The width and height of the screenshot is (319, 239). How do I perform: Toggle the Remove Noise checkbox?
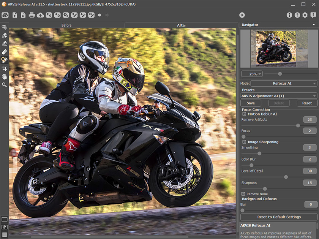[x=243, y=194]
